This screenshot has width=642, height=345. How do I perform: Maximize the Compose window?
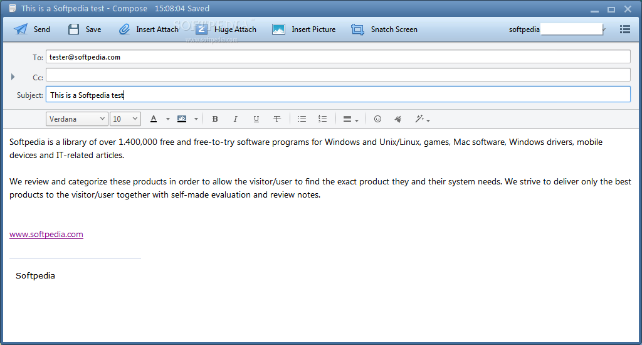[611, 9]
